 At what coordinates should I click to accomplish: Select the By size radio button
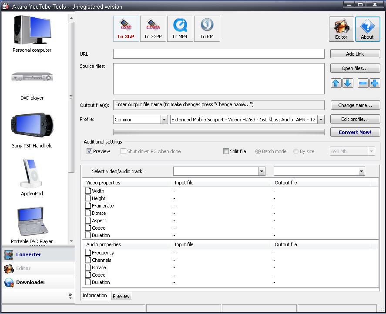[295, 151]
